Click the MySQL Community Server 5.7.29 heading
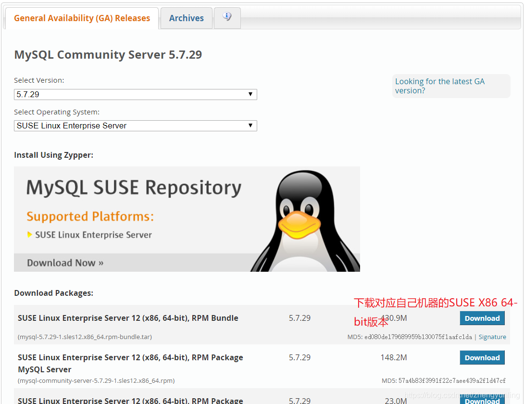The height and width of the screenshot is (404, 524). 108,54
